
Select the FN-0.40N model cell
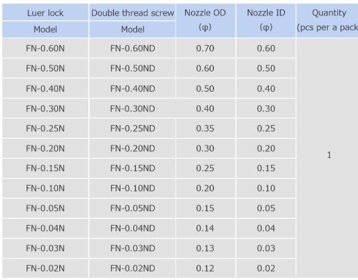[x=45, y=89]
